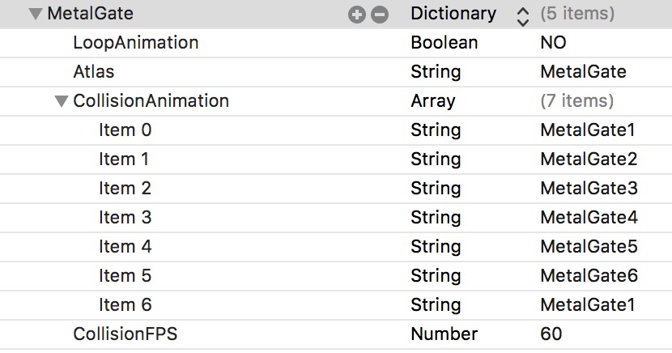Image resolution: width=672 pixels, height=353 pixels.
Task: Click the CollisionFPS value 60
Action: 551,334
